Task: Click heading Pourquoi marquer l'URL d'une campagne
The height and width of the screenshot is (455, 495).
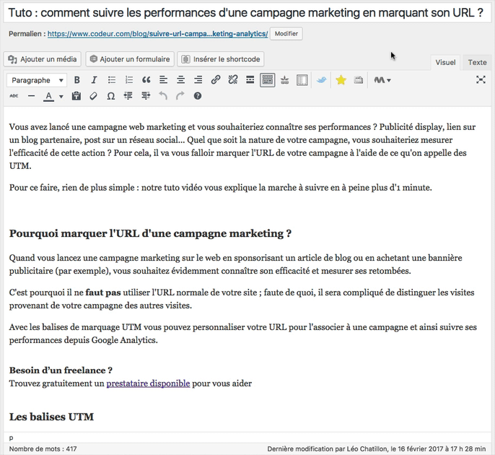Action: pos(150,233)
